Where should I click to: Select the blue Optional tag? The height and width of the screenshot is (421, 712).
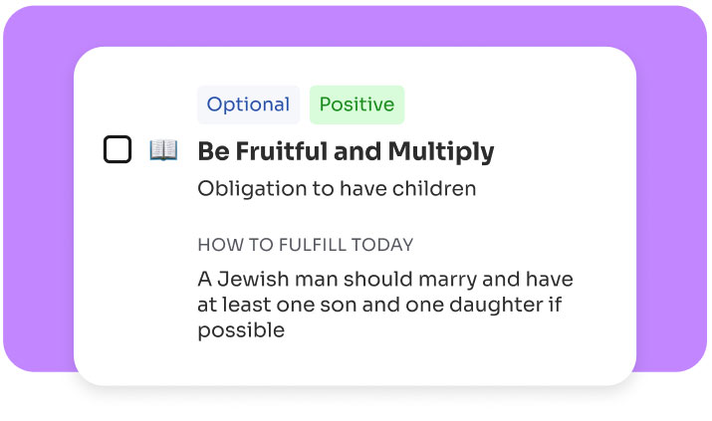pyautogui.click(x=248, y=105)
